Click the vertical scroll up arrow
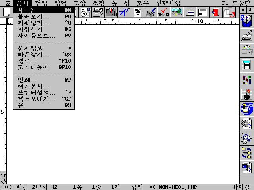Viewport: 254px width, 190px height. [x=3, y=175]
